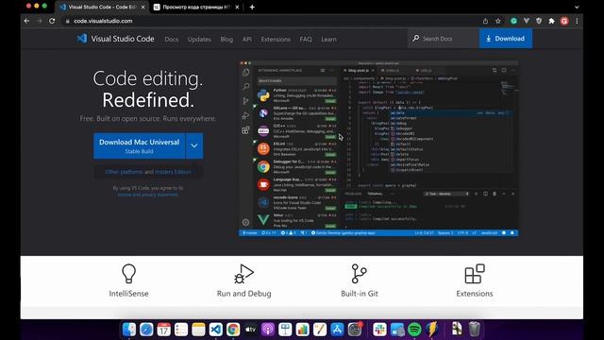604x340 pixels.
Task: Open Visual Studio Code from the dock
Action: click(x=216, y=330)
